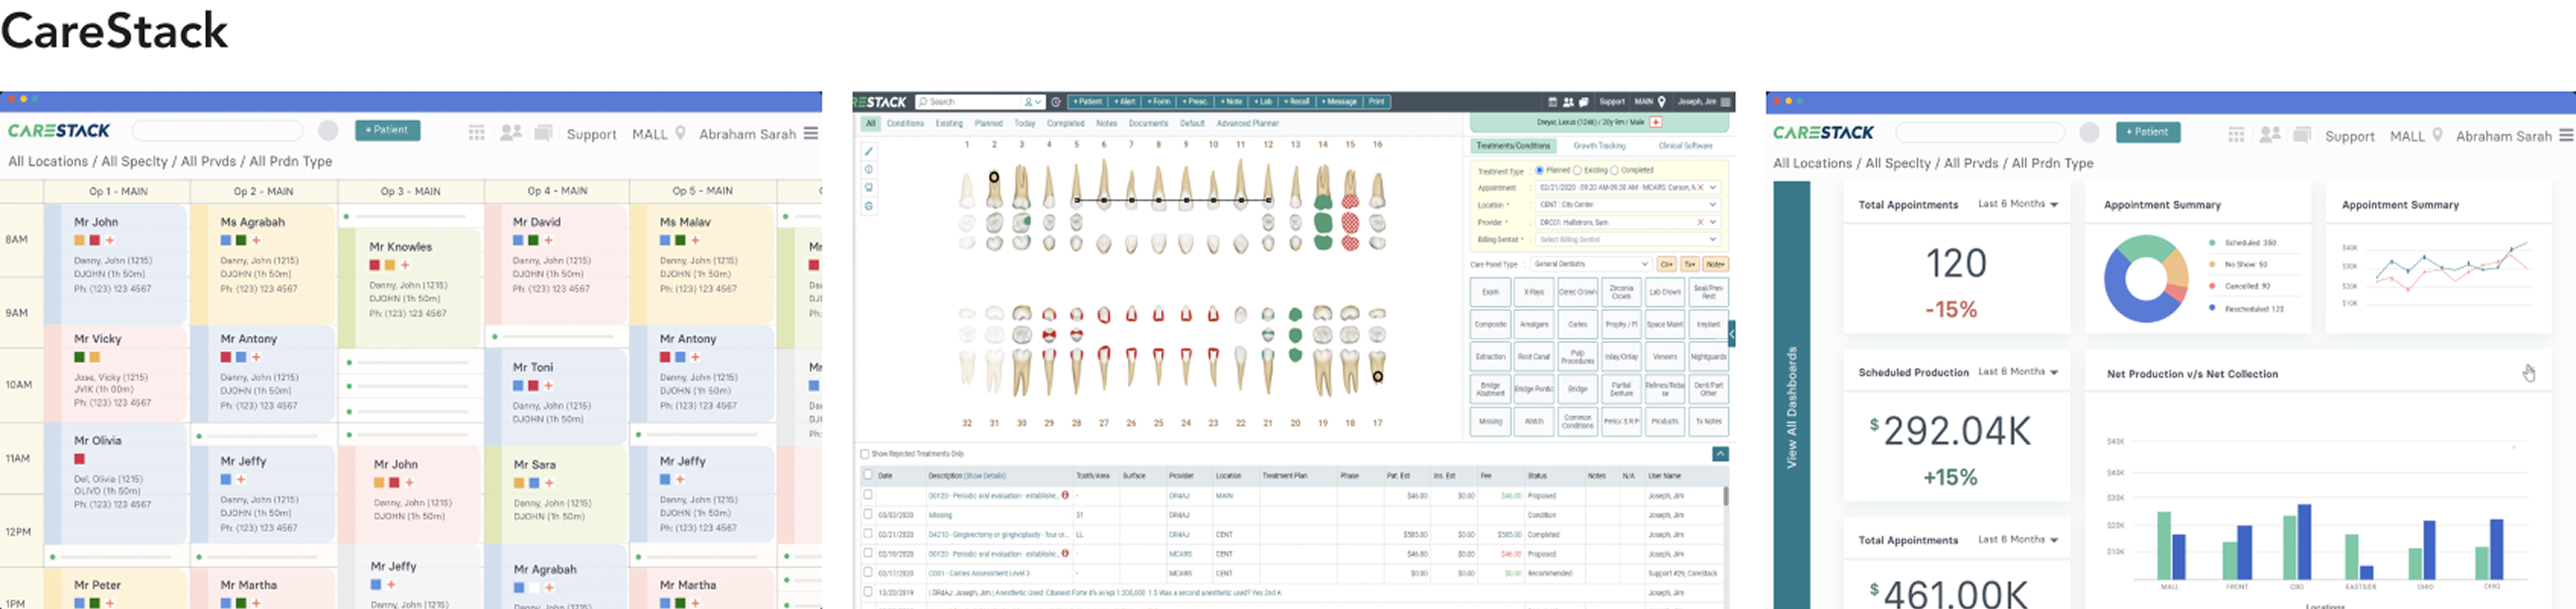This screenshot has width=2576, height=609.
Task: Toggle select-all checkbox in treatment table header
Action: (868, 475)
